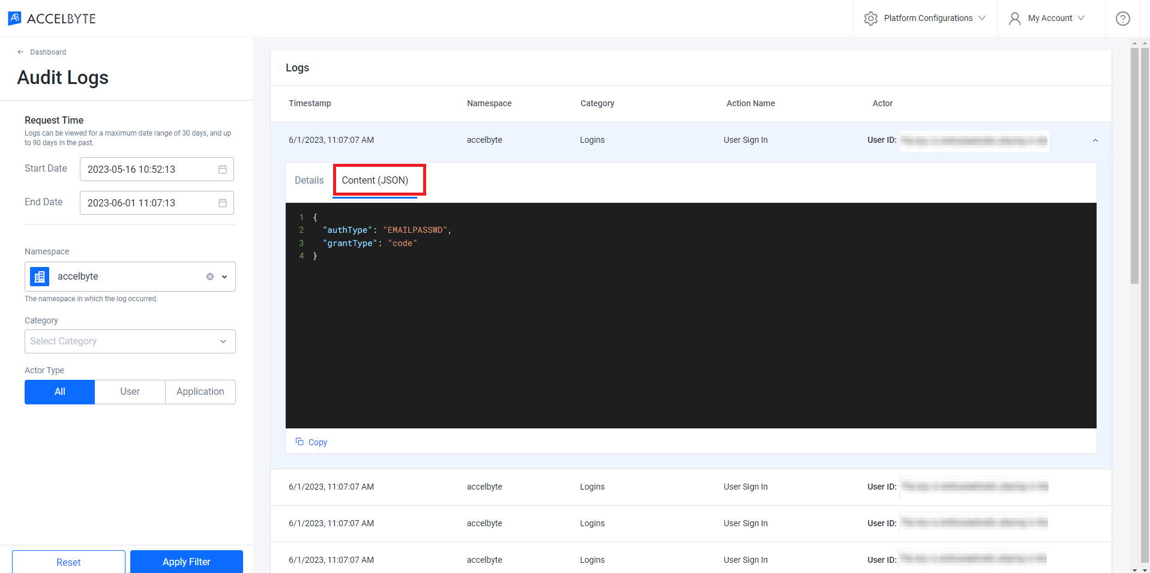Click the "code" value in JSON
Screen dimensions: 1150x573
[x=402, y=243]
